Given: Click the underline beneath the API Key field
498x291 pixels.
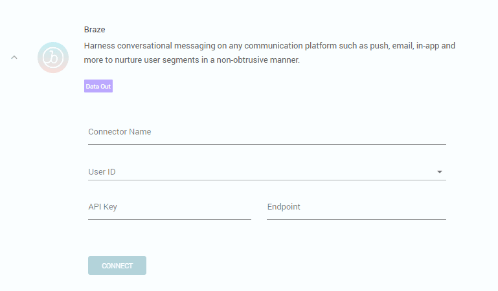Looking at the screenshot, I should (x=170, y=219).
